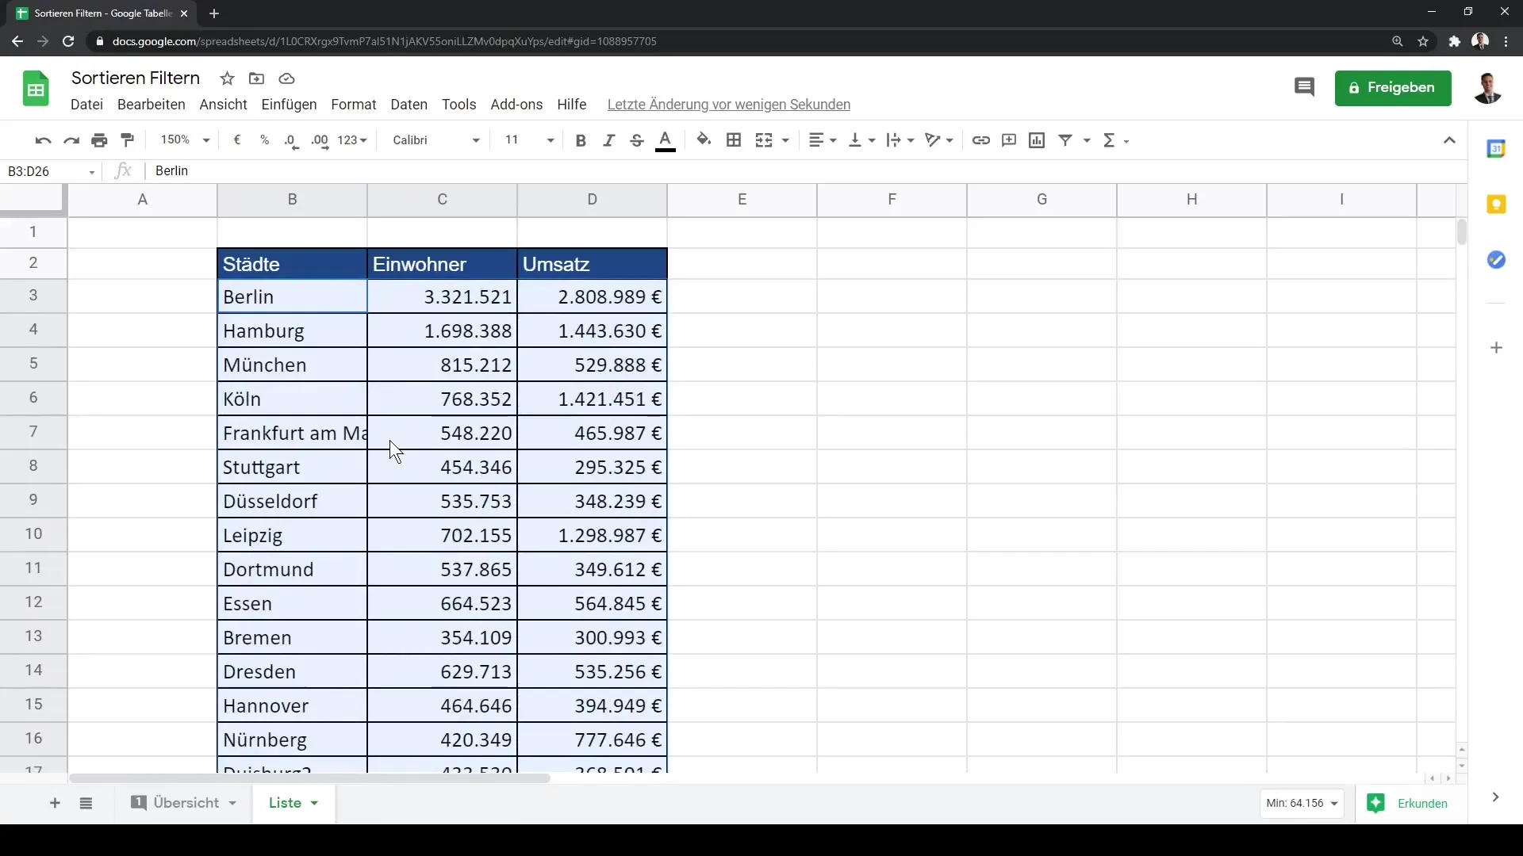This screenshot has width=1523, height=856.
Task: Open the fill color bucket
Action: [704, 140]
